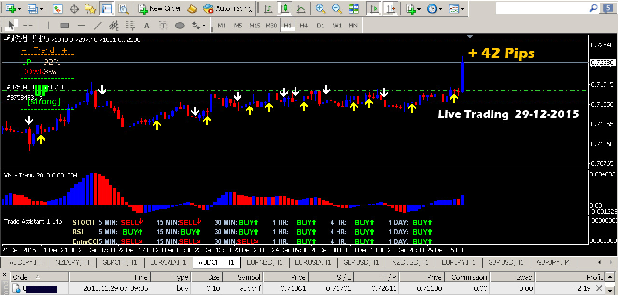This screenshot has height=295, width=618.
Task: Select the H4 timeframe button
Action: (303, 25)
